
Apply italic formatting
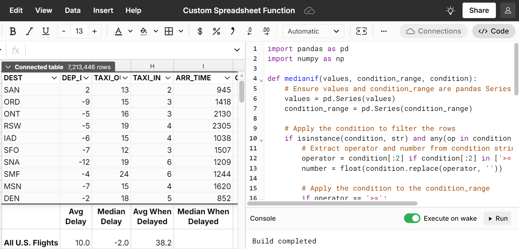tap(29, 31)
